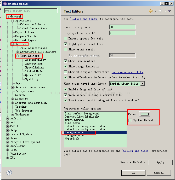
Task: Select Annotations under Text Editors
Action: (34, 63)
